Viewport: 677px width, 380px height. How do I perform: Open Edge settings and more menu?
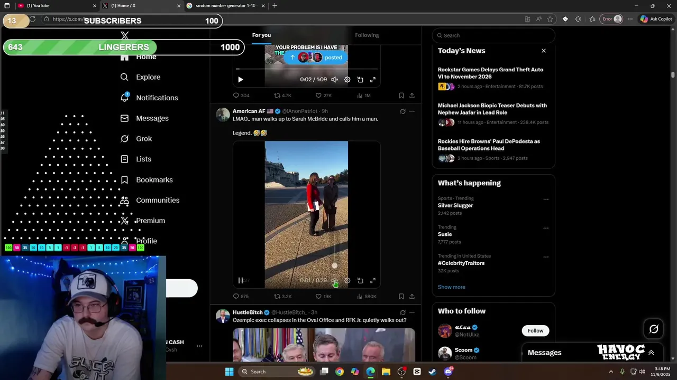click(x=630, y=19)
